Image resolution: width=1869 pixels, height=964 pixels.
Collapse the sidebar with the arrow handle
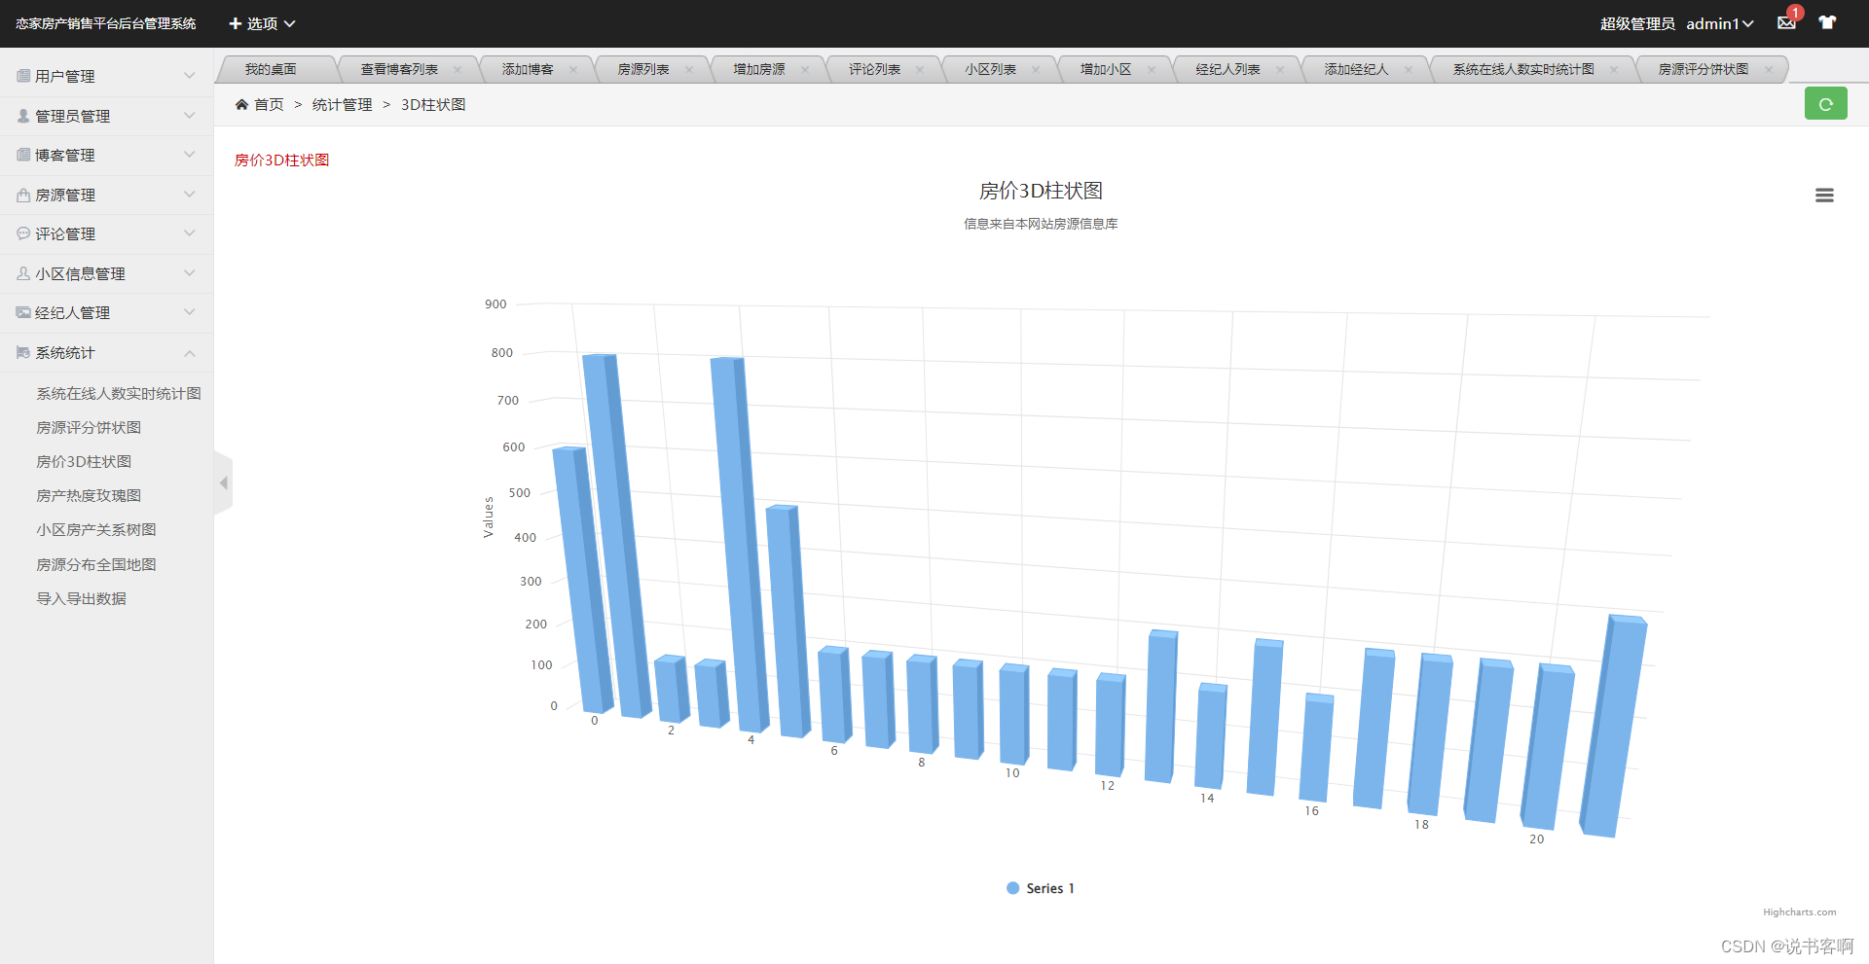223,482
